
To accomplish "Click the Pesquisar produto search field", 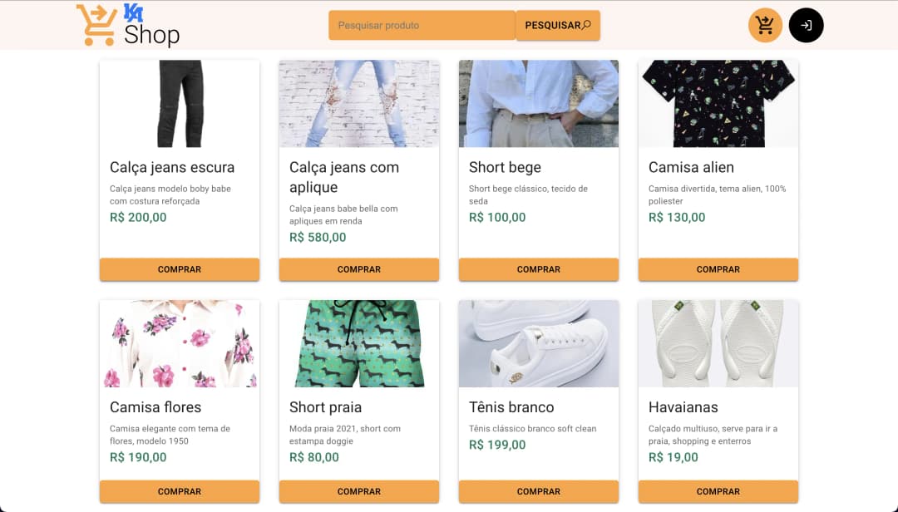I will 422,25.
